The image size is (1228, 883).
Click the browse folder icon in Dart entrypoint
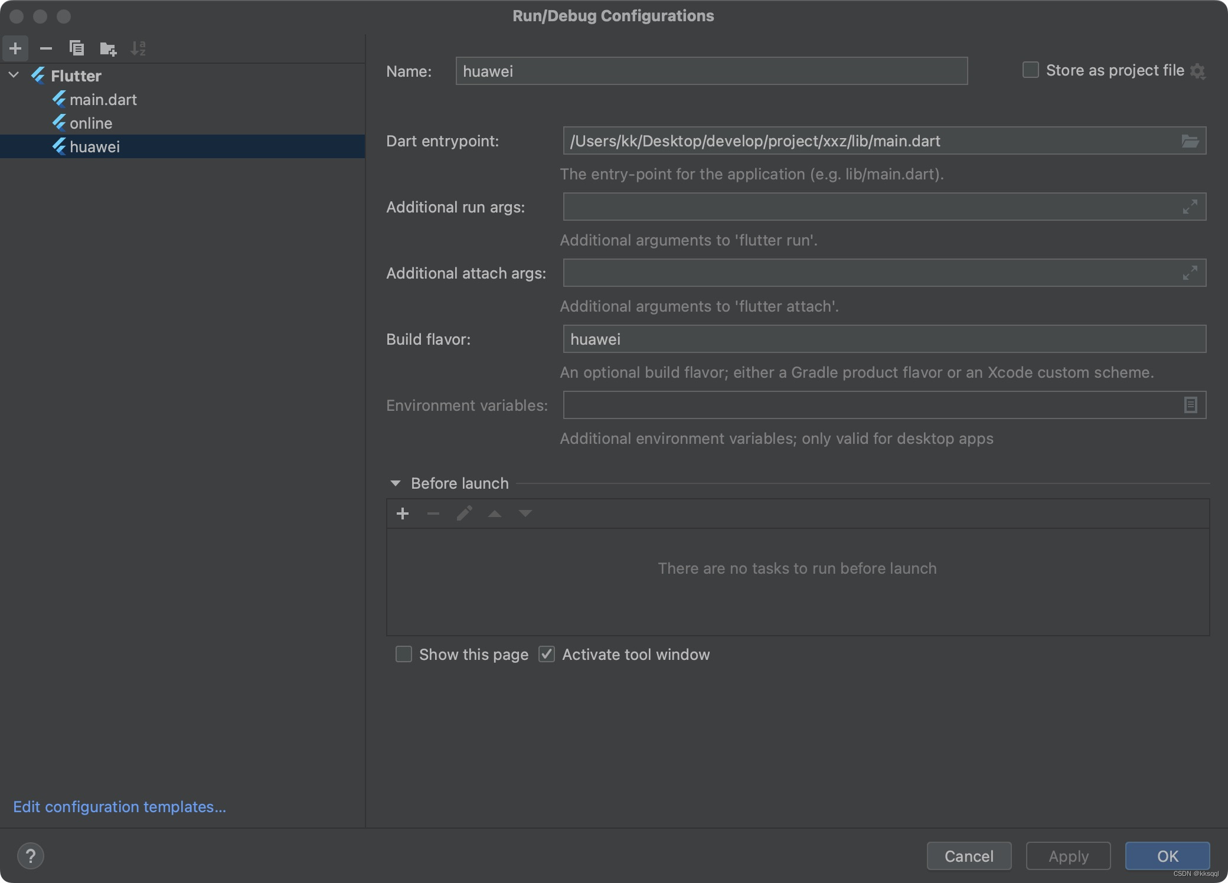(1190, 141)
